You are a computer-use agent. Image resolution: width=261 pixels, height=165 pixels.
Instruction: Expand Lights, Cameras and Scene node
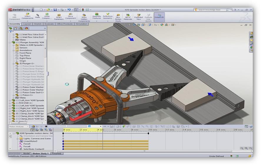[x=17, y=138]
